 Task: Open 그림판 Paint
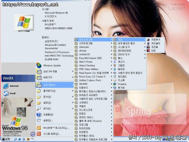pyautogui.click(x=130, y=66)
